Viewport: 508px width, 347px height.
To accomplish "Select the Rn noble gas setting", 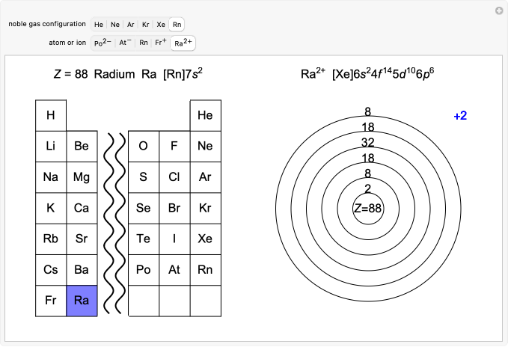I will pos(177,25).
